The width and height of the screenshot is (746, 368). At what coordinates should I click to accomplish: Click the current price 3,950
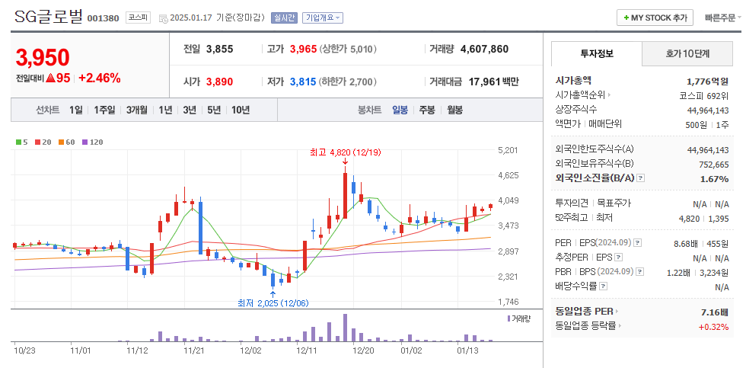tap(43, 58)
